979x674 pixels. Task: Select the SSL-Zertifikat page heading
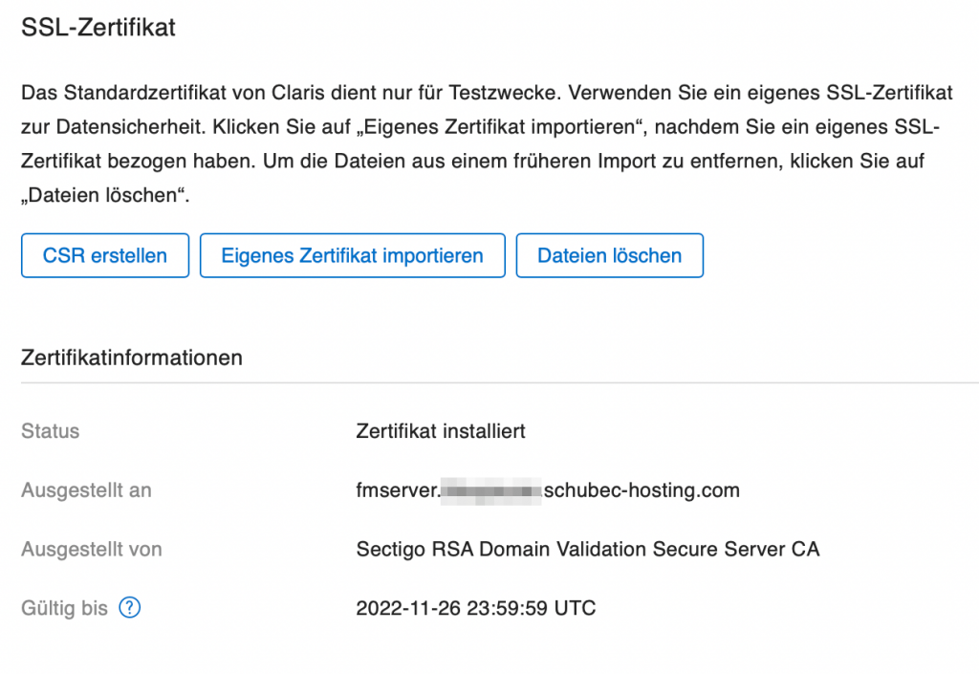pos(98,28)
